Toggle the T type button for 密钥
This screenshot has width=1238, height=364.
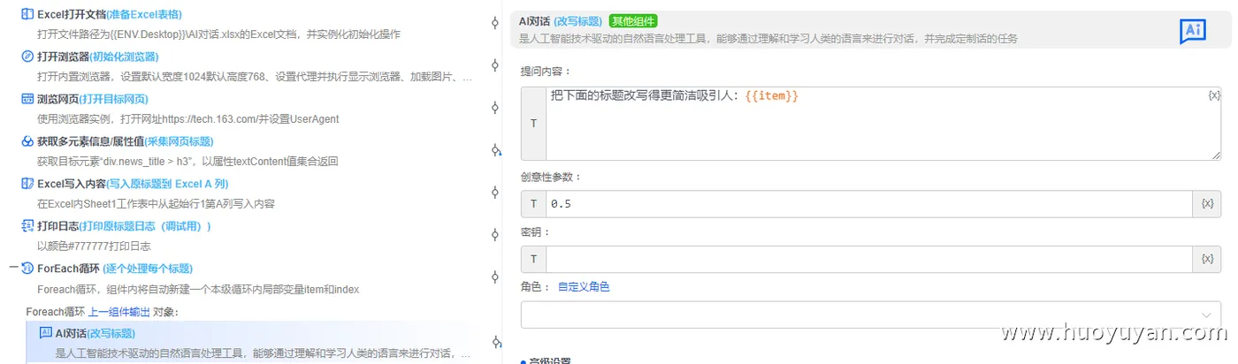(533, 259)
